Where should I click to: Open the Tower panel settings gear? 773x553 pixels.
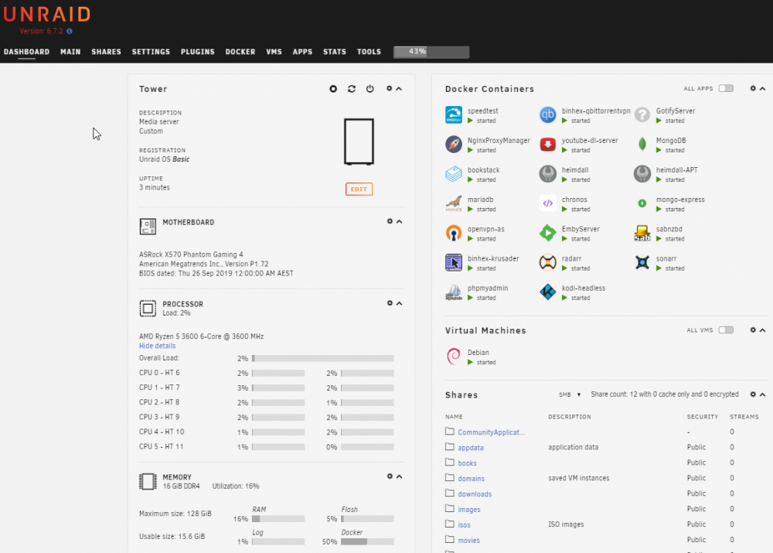click(x=390, y=88)
